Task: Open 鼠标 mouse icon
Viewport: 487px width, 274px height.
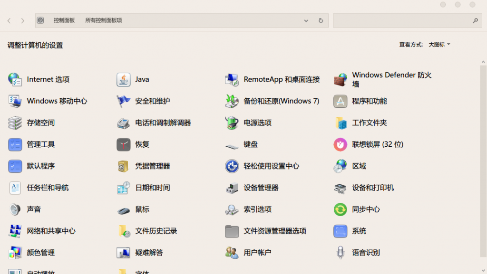Action: (x=123, y=210)
